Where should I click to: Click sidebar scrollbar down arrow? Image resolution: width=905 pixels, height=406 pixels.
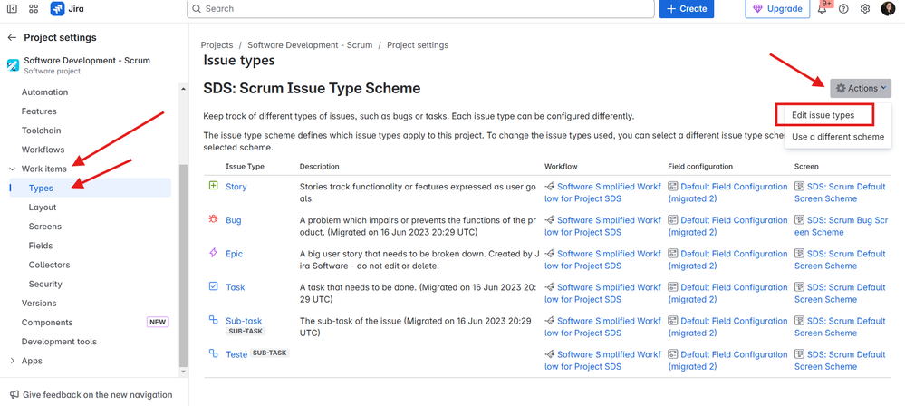tap(184, 372)
